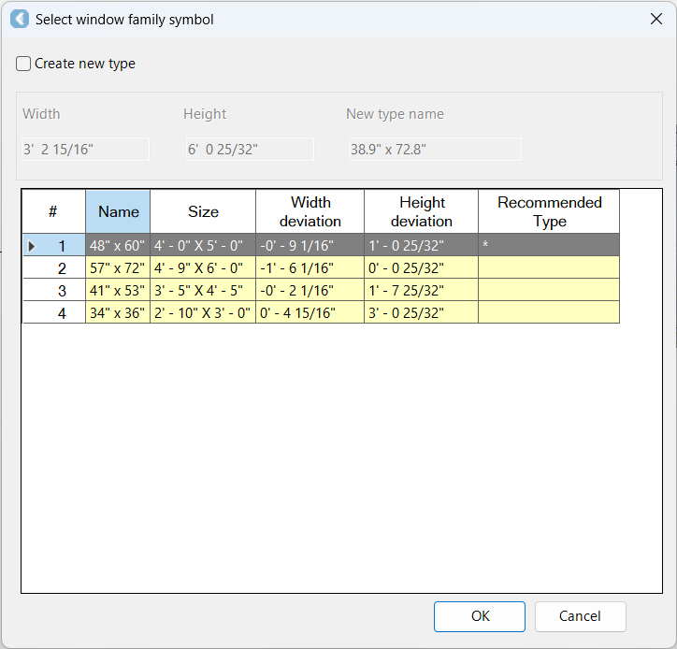Cancel the window family selection
677x649 pixels.
tap(580, 616)
